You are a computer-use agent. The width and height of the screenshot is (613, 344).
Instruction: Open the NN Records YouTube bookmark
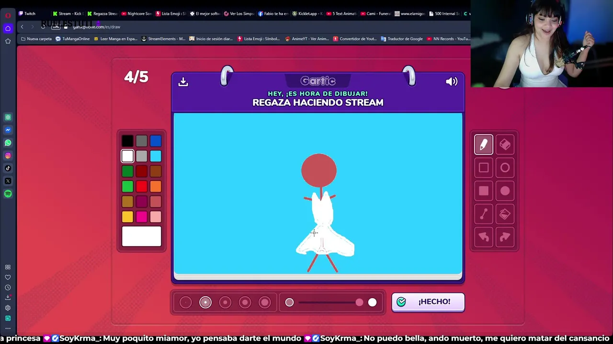(x=448, y=39)
